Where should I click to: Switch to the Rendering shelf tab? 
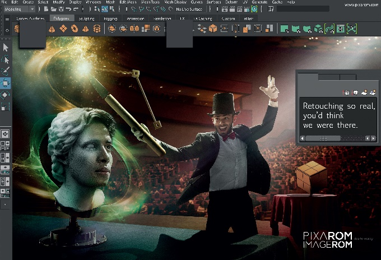[x=162, y=18]
